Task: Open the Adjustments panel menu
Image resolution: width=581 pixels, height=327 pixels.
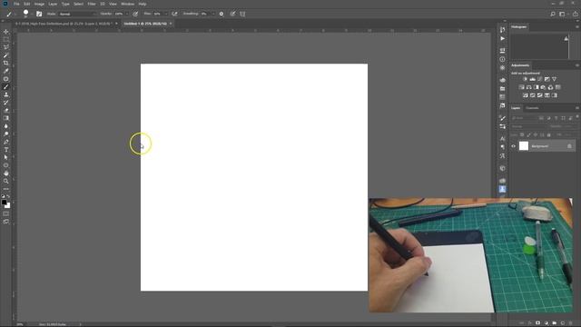Action: [x=577, y=65]
